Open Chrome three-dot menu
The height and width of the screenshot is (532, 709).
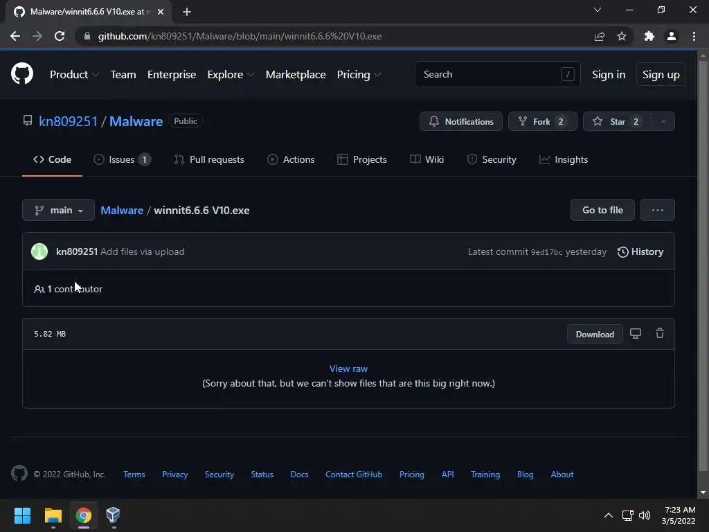pos(694,36)
